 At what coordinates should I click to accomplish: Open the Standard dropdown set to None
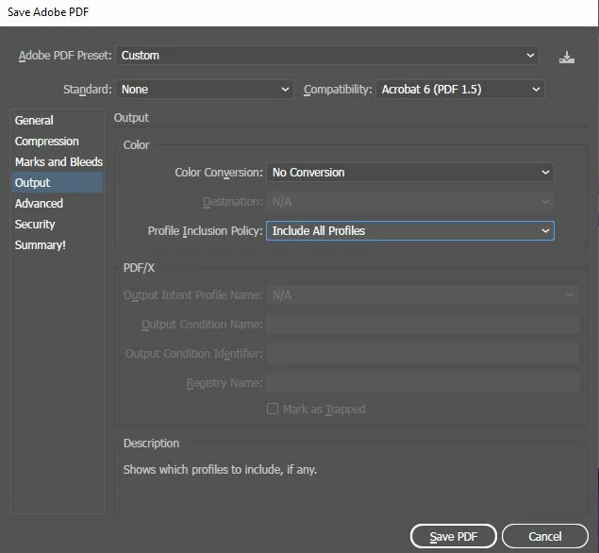pos(205,90)
